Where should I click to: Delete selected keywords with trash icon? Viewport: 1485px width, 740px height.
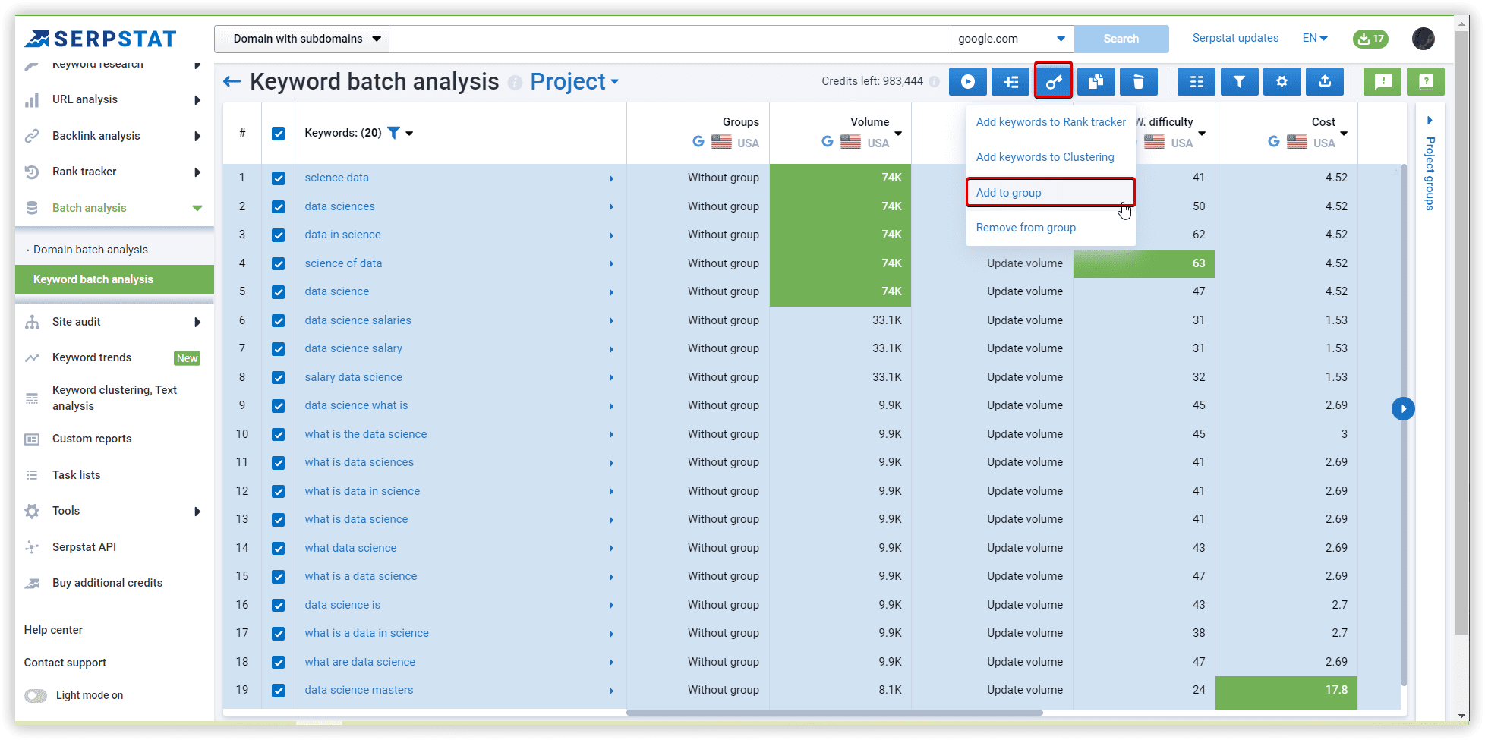[x=1138, y=81]
